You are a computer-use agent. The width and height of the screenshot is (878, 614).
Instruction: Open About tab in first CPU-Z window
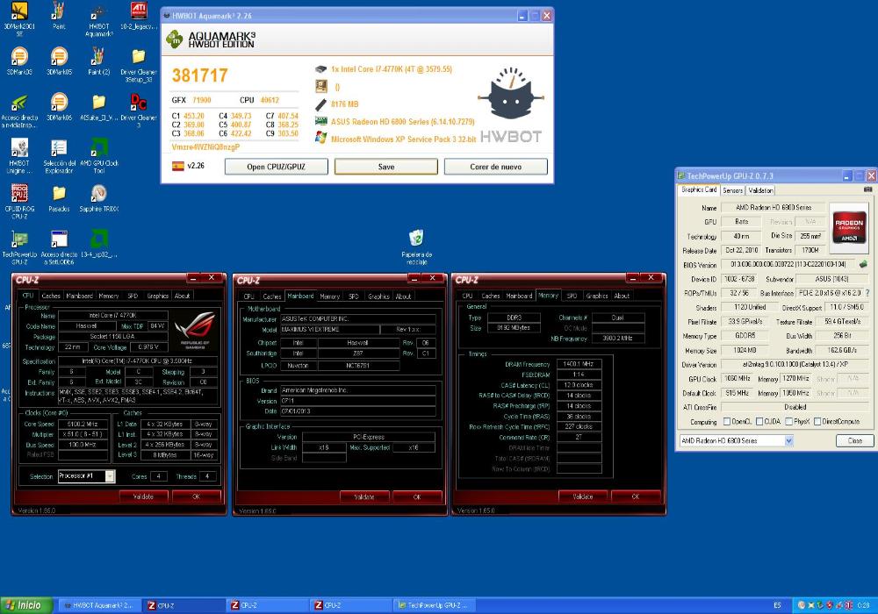182,296
